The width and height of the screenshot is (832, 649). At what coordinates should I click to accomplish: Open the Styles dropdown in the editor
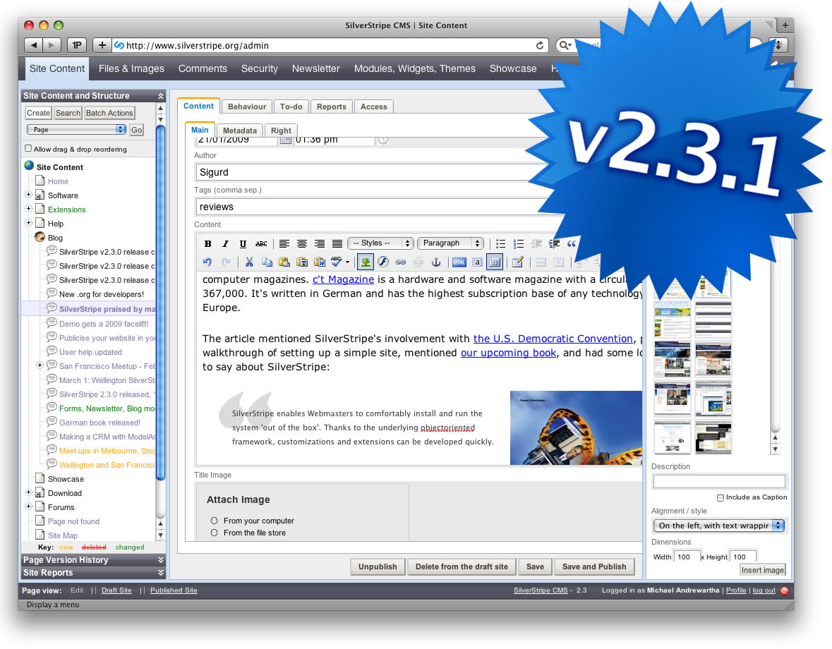380,243
